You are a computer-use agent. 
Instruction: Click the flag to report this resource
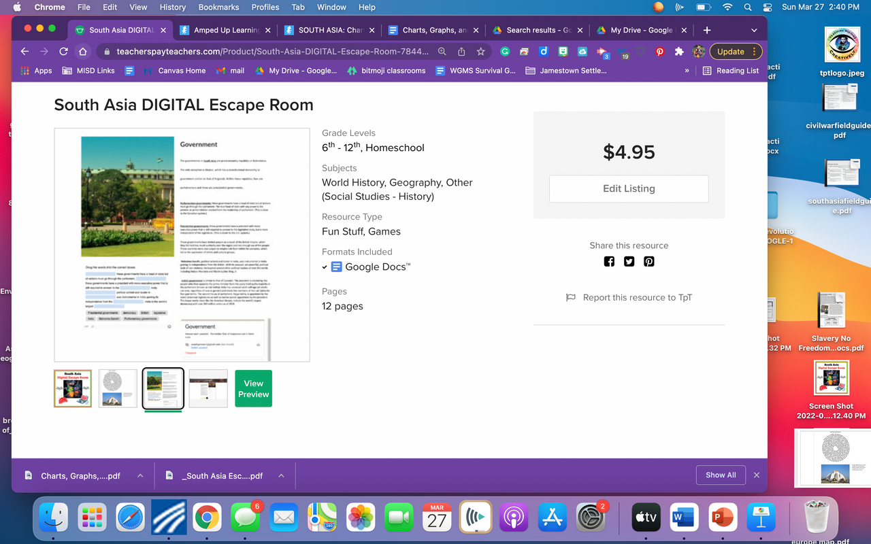tap(570, 297)
